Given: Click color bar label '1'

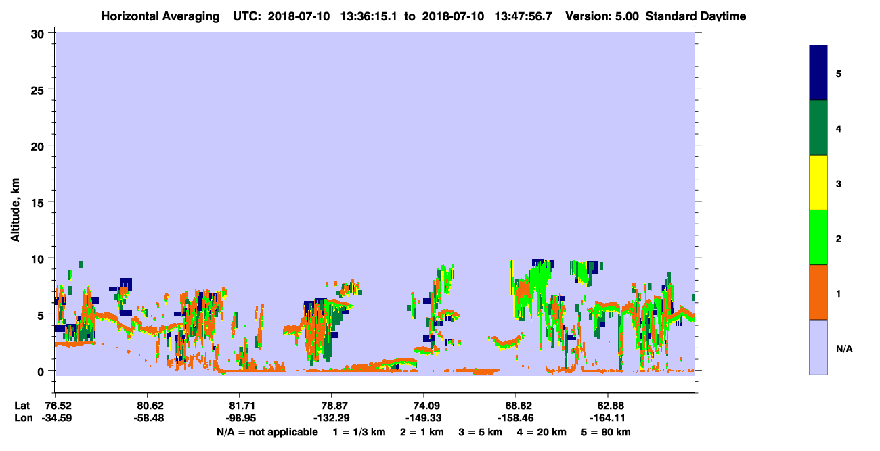Looking at the screenshot, I should 839,293.
